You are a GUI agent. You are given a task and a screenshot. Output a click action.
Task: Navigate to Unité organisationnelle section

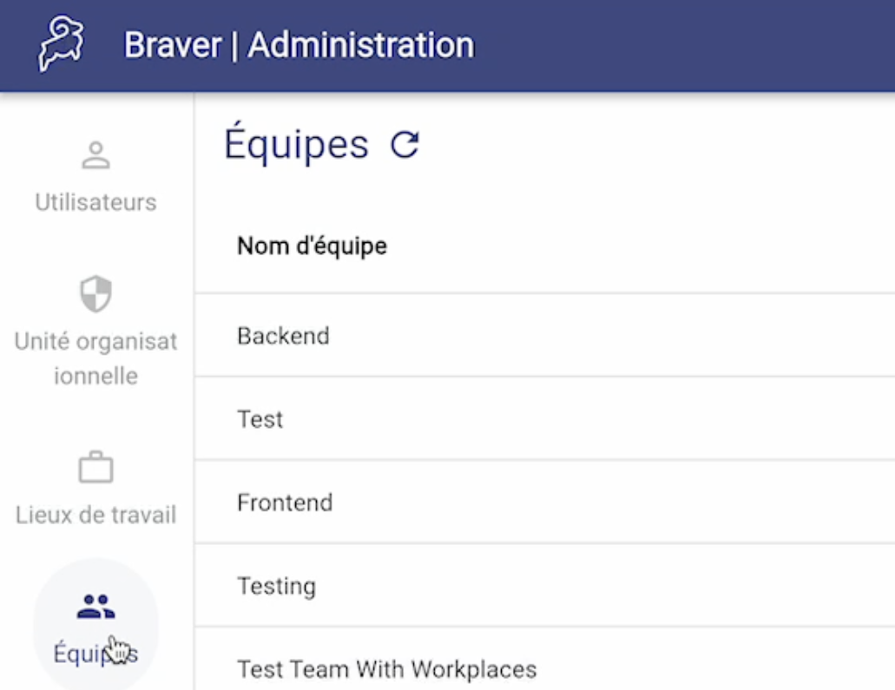(x=95, y=358)
